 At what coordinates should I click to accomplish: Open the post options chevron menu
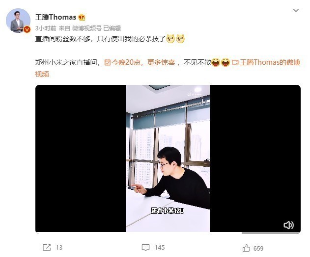point(296,10)
